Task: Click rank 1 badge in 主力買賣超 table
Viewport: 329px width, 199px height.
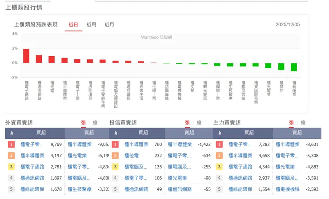Action: click(x=219, y=144)
